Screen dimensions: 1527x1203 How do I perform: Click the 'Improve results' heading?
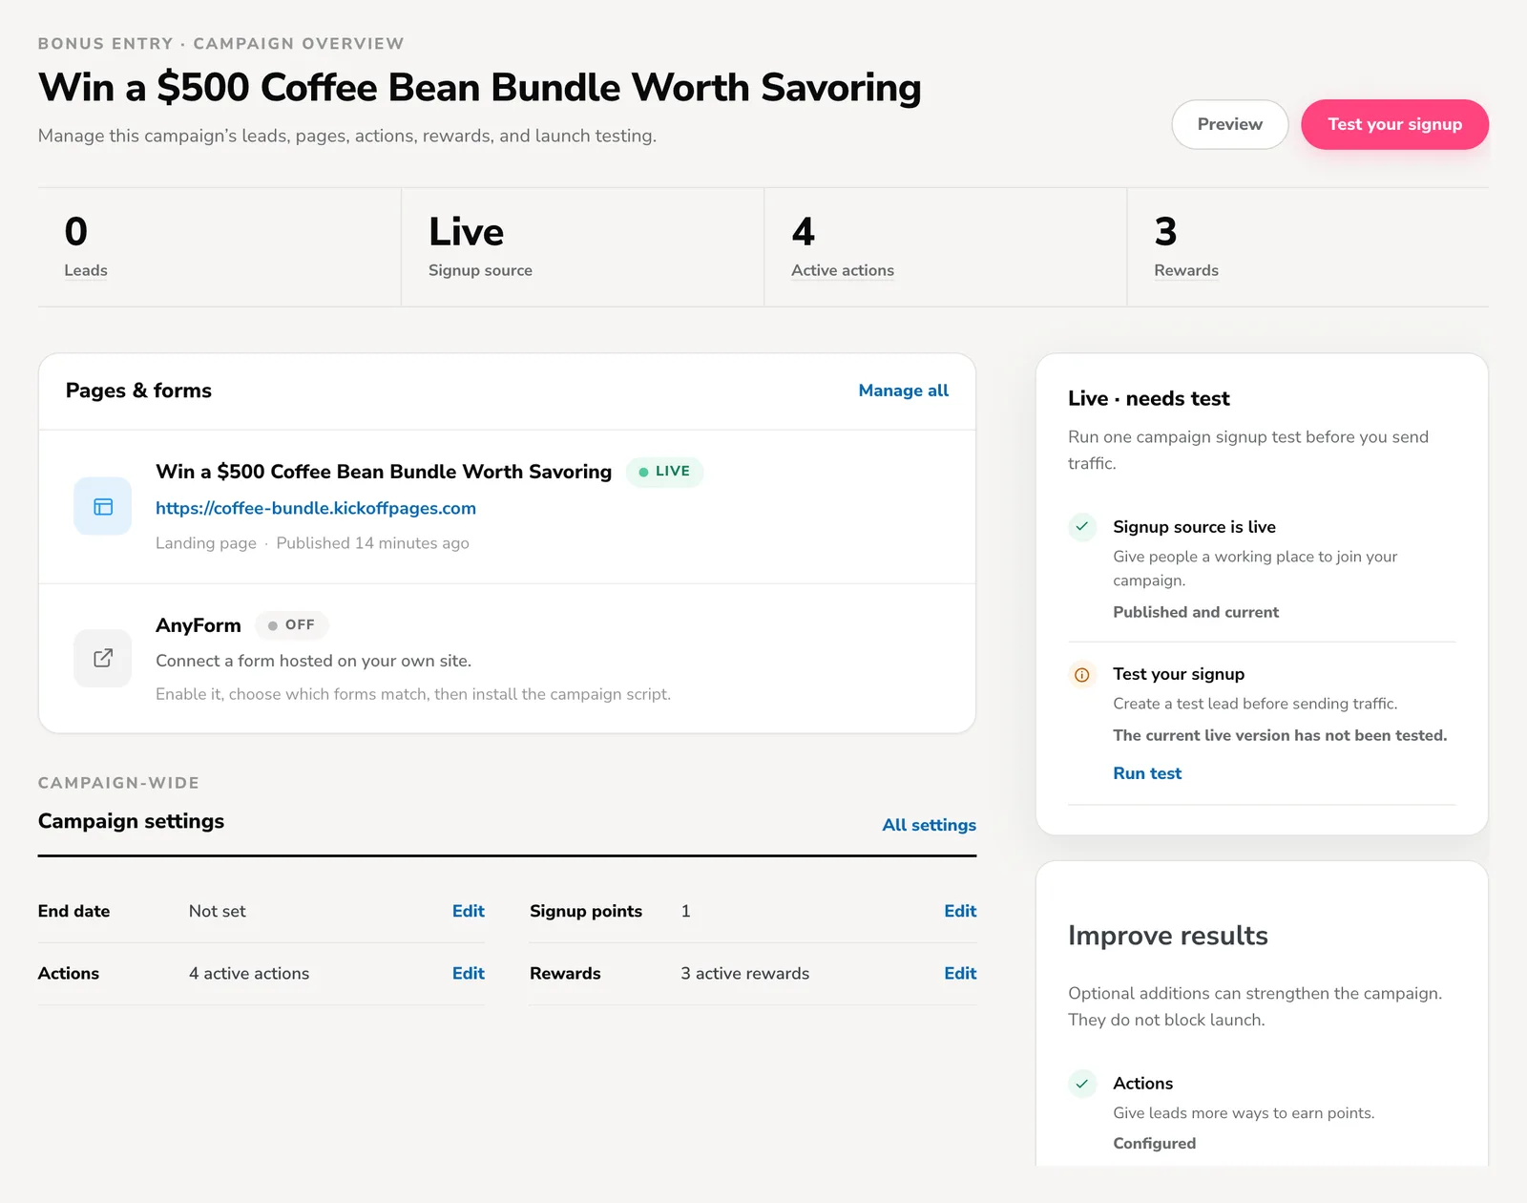coord(1168,936)
